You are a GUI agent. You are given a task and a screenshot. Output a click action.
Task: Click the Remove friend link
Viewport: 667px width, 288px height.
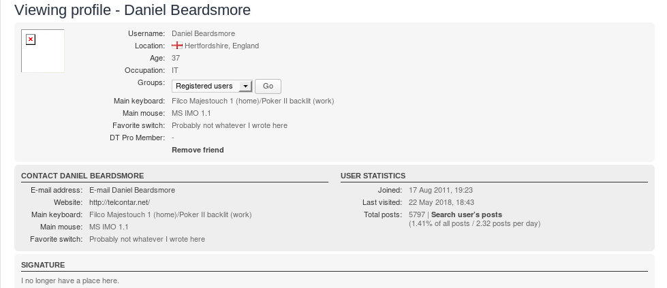tap(198, 150)
